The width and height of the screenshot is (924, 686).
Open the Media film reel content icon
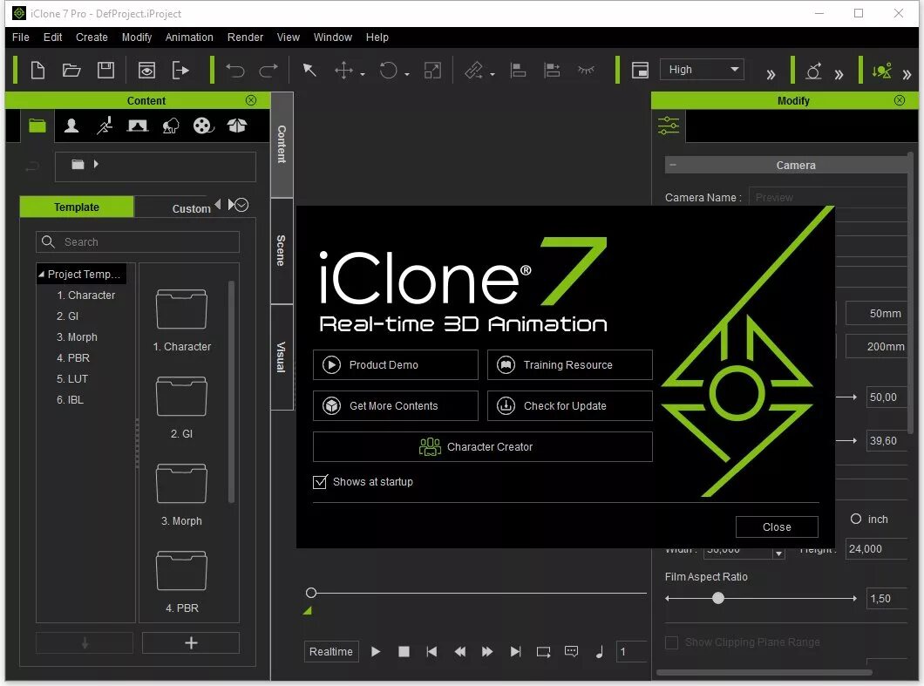(x=203, y=126)
